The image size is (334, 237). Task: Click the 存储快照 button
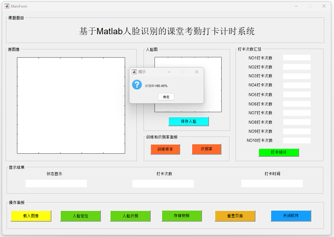182,216
